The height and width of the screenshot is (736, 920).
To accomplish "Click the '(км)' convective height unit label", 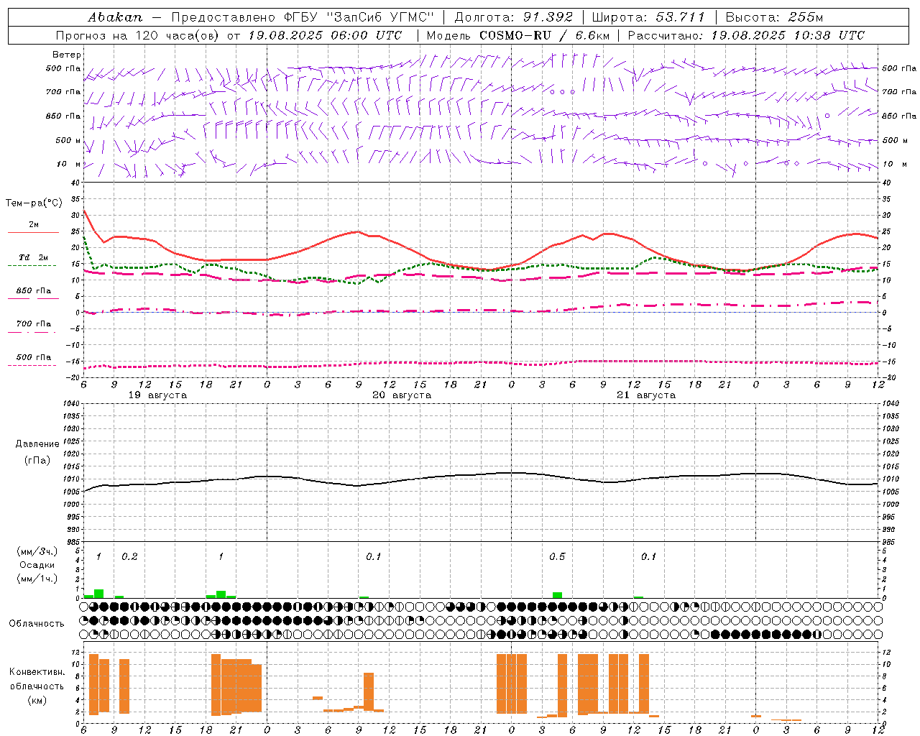I will pos(37,700).
